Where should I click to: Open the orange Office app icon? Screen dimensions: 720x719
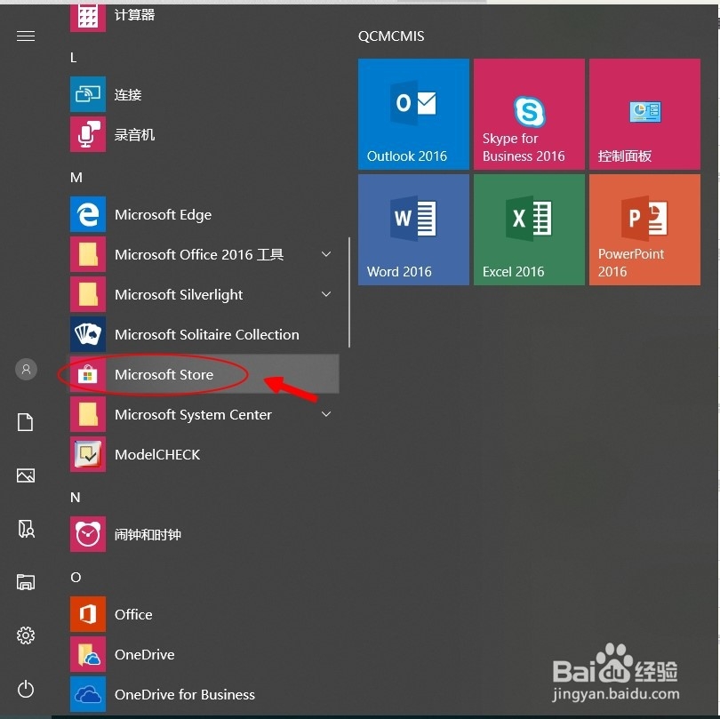[88, 614]
